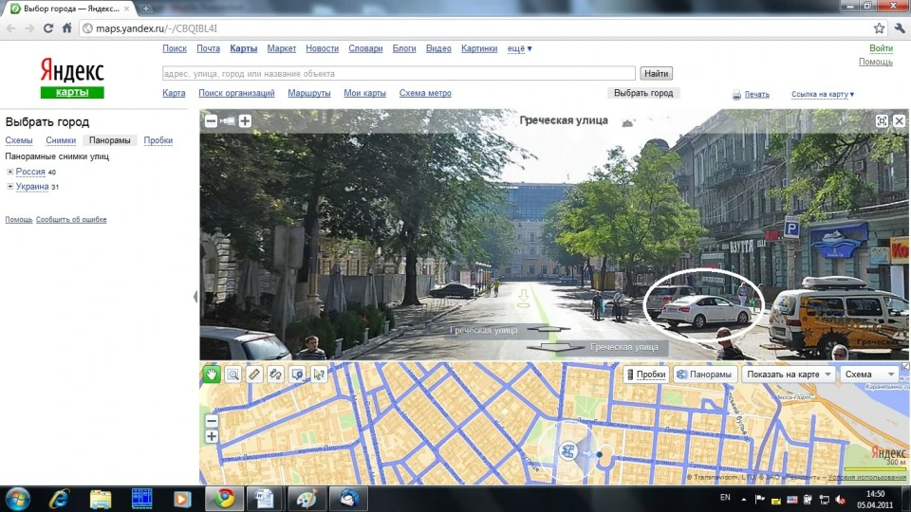Select the Панорамы tab

click(110, 140)
